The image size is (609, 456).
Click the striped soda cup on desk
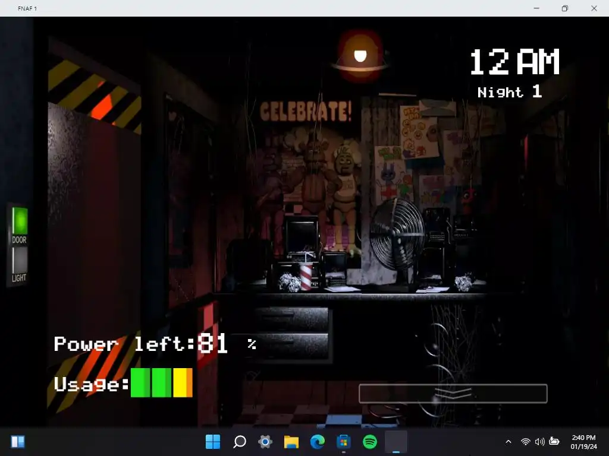click(x=306, y=276)
